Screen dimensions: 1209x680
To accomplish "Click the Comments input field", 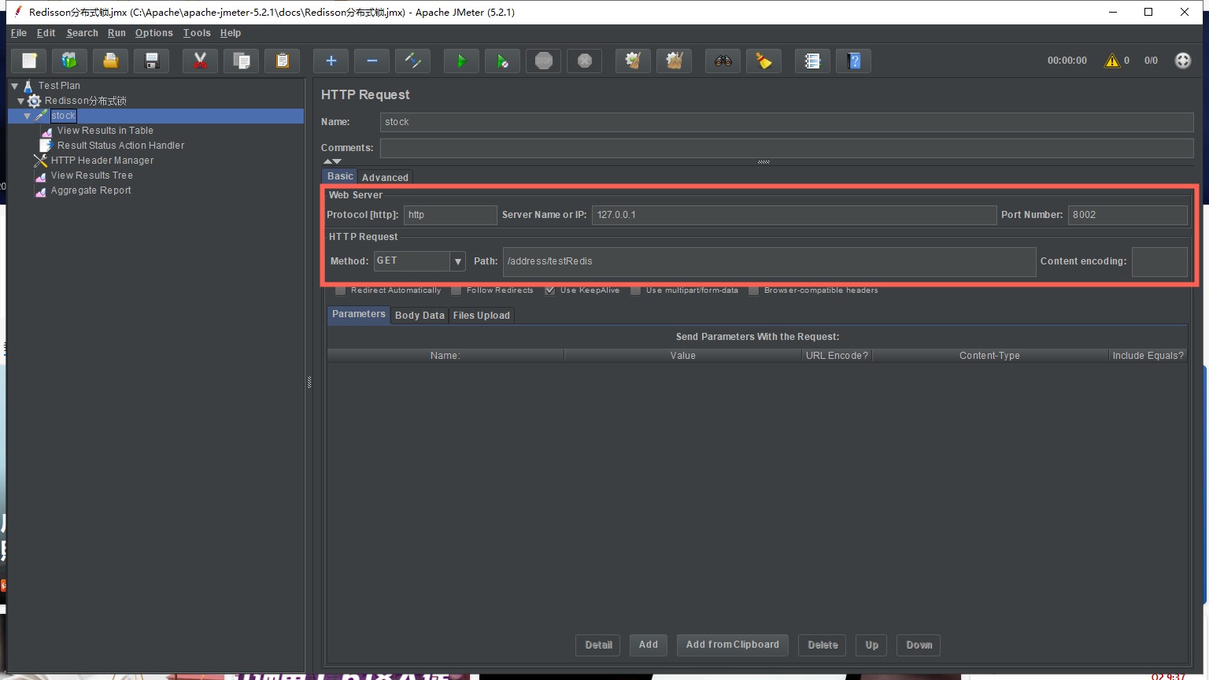I will tap(786, 148).
